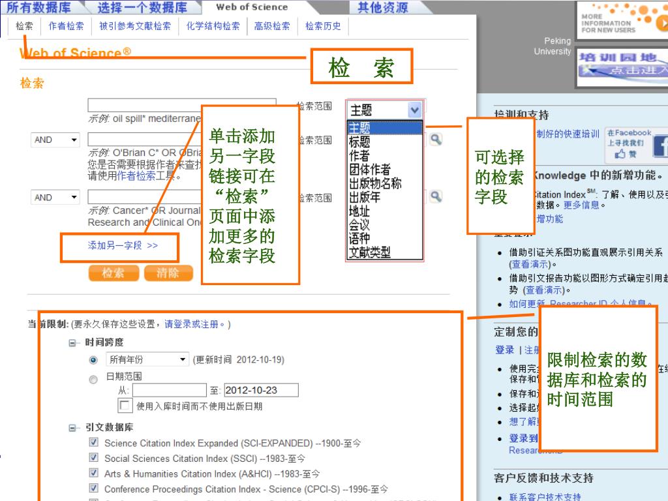Select the Web of Science tab

point(252,7)
